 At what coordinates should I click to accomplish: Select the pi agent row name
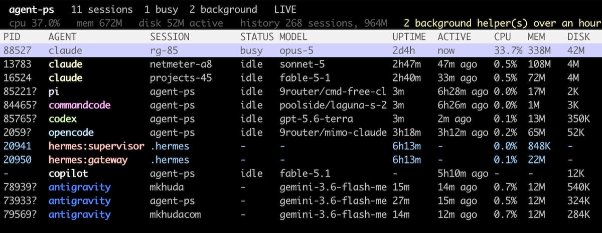coord(54,91)
